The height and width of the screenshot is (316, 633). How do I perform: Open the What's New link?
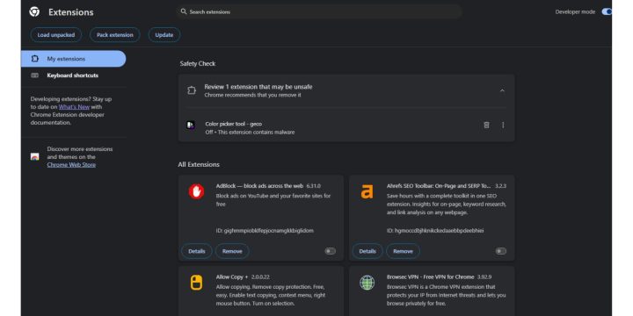click(x=74, y=107)
